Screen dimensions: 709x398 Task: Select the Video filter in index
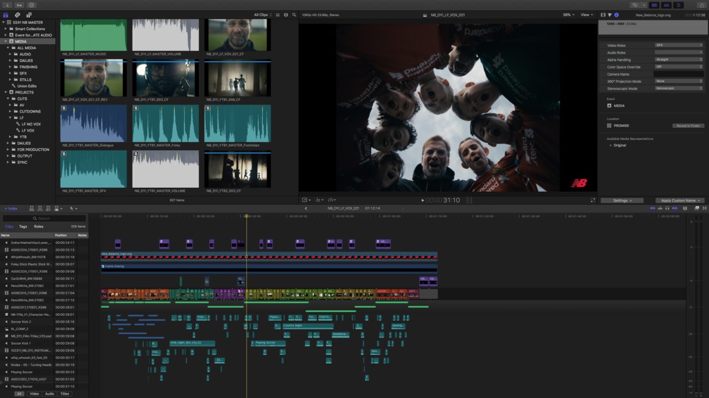pyautogui.click(x=34, y=394)
